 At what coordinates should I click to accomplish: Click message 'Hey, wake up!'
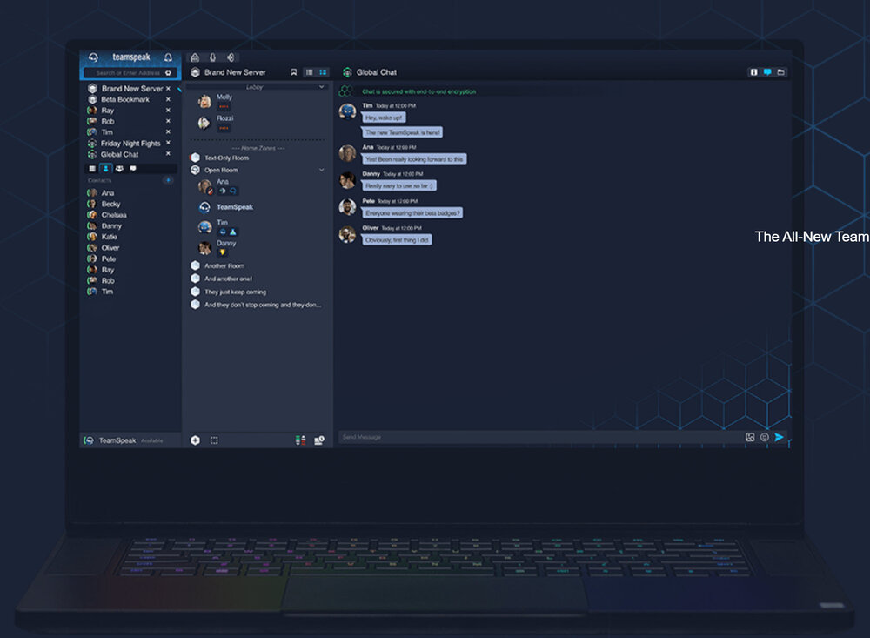click(x=384, y=118)
